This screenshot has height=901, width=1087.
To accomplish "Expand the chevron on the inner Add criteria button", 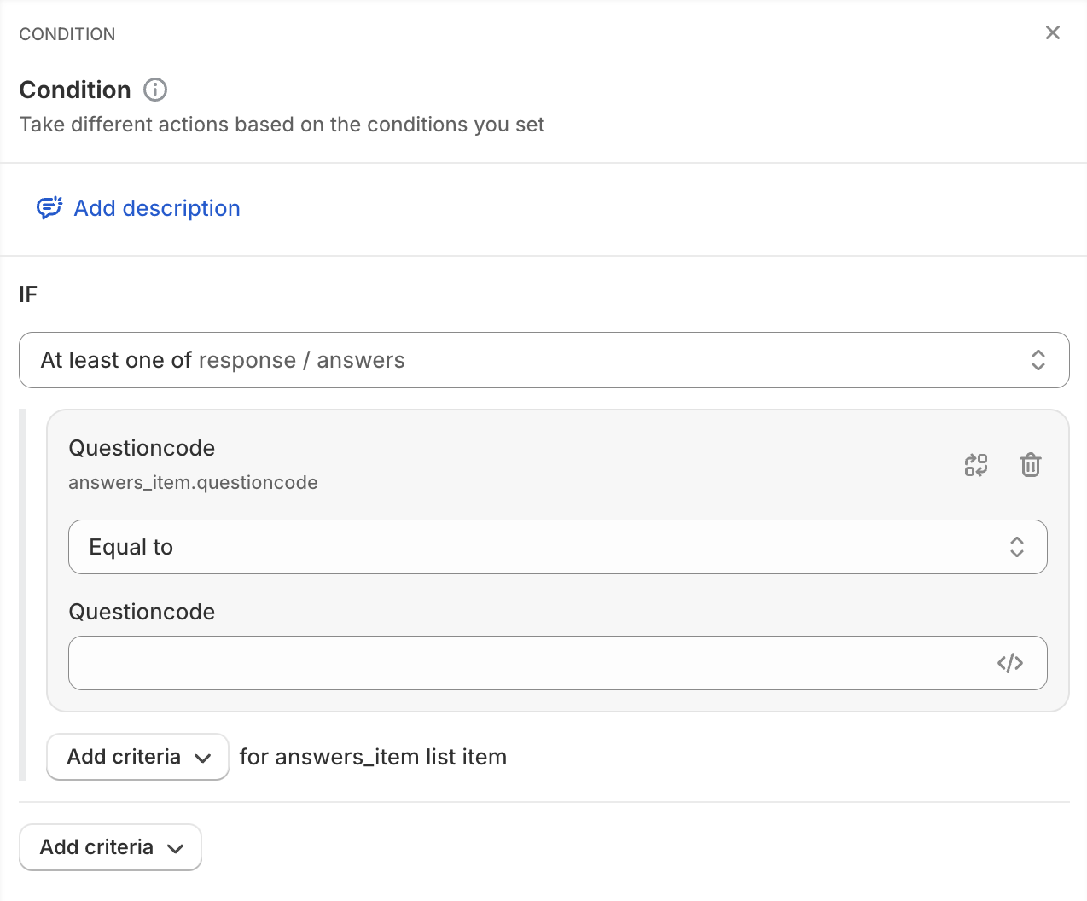I will coord(203,758).
